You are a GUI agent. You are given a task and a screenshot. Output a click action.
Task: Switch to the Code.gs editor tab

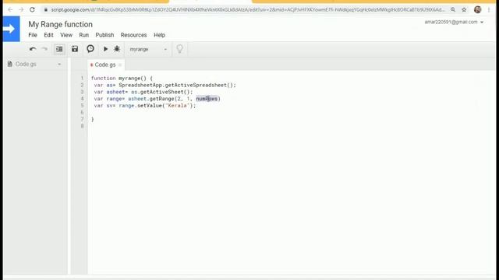tap(105, 65)
